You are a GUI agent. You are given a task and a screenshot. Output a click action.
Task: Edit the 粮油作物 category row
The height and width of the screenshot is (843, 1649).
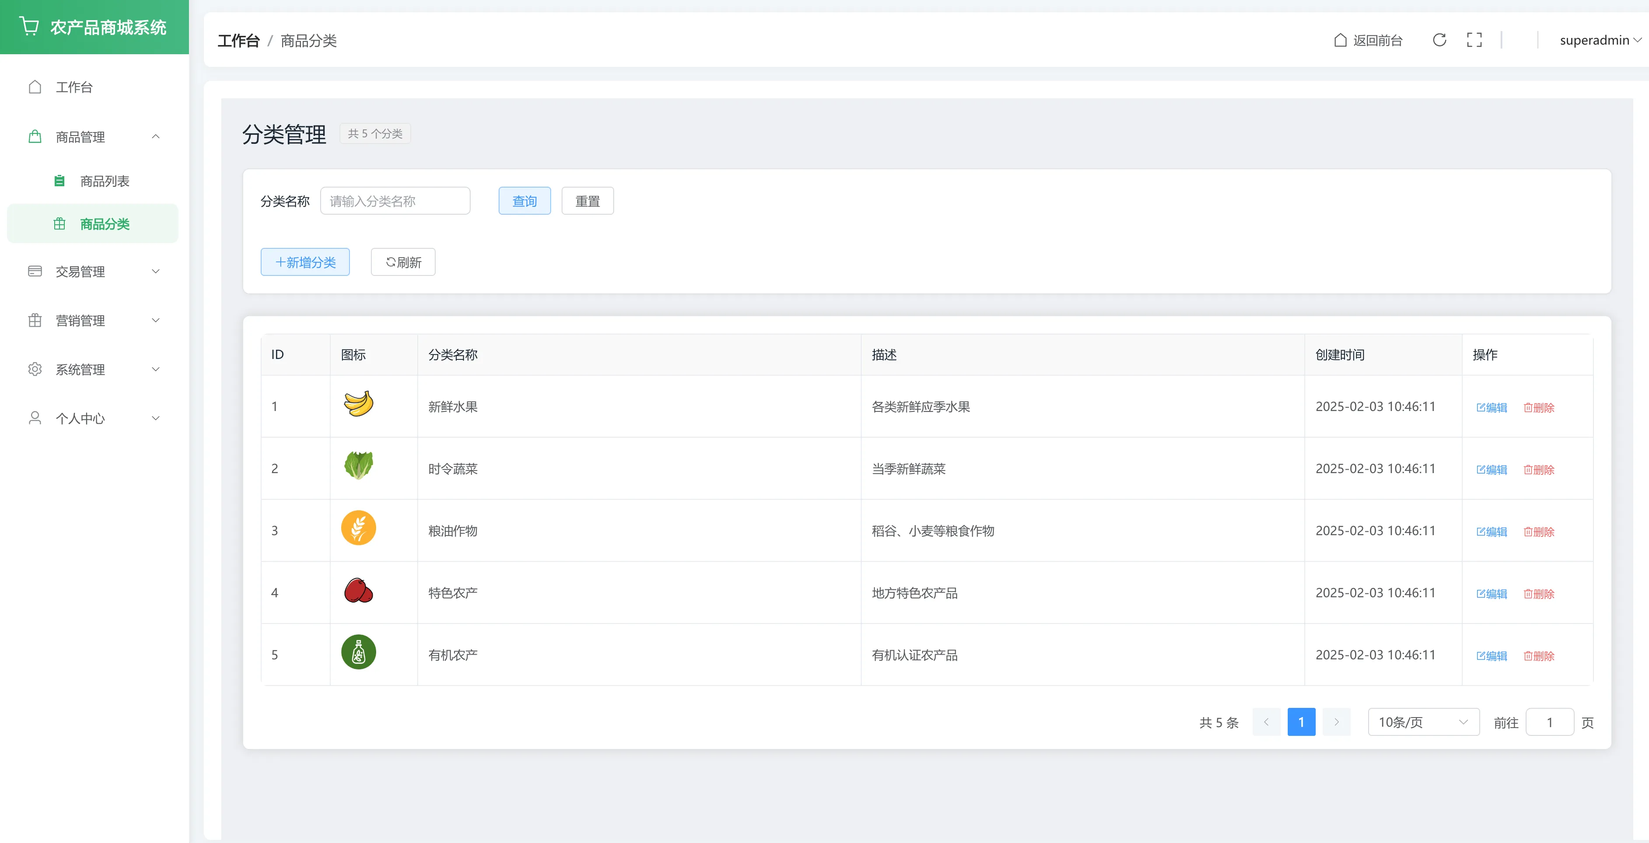(x=1491, y=532)
